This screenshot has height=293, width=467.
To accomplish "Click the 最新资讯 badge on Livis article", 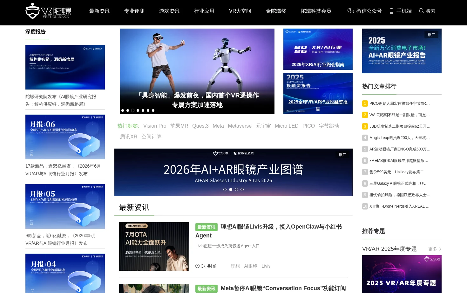I will (206, 227).
